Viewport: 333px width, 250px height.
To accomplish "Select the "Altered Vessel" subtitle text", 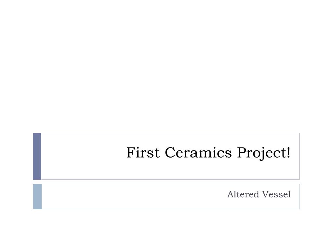I will click(x=259, y=194).
